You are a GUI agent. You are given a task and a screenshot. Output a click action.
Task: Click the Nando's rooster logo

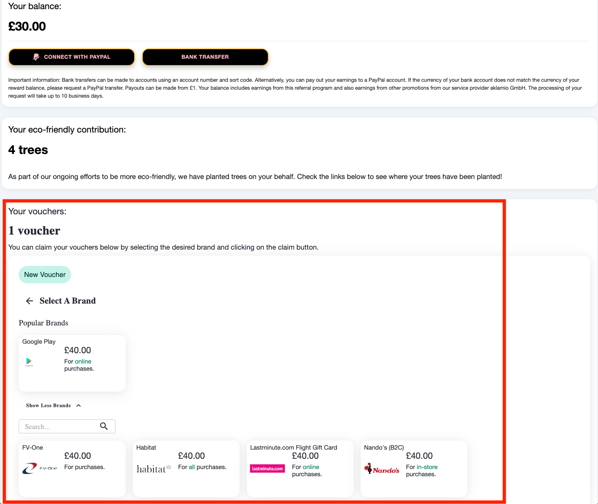tap(382, 469)
